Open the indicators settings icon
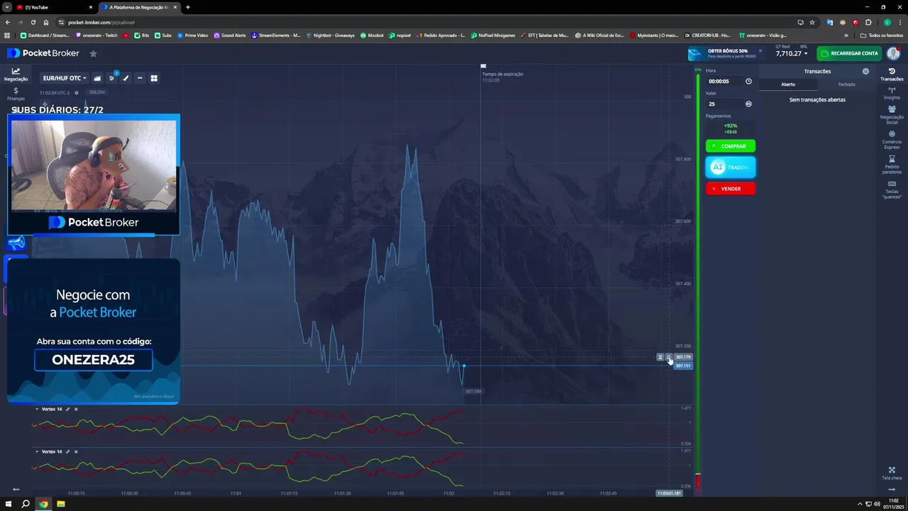 [x=111, y=78]
